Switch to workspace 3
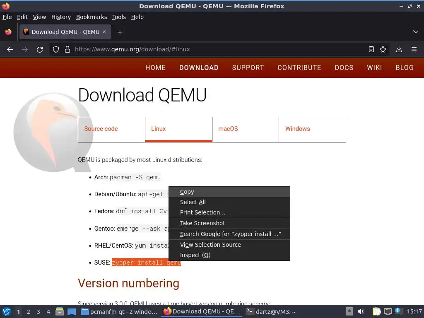The height and width of the screenshot is (318, 424). point(39,312)
